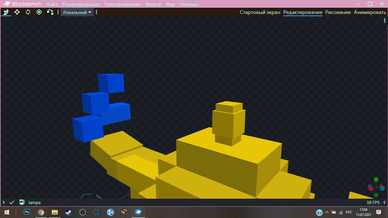Choose the Pivot tool icon

point(39,12)
